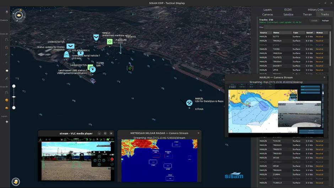Maximize the VLC media player window

(105, 133)
